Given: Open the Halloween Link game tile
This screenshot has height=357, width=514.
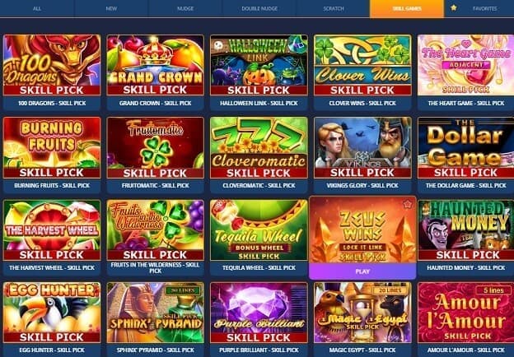Looking at the screenshot, I should (x=259, y=65).
